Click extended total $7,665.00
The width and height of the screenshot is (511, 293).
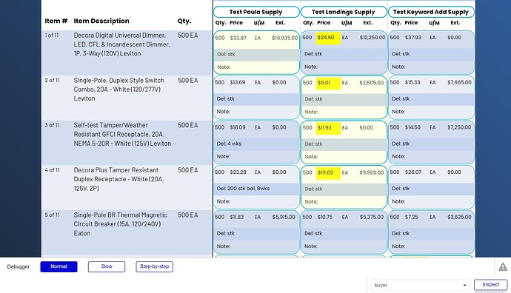click(x=459, y=82)
